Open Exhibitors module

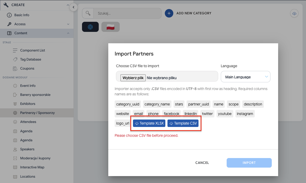(x=28, y=104)
